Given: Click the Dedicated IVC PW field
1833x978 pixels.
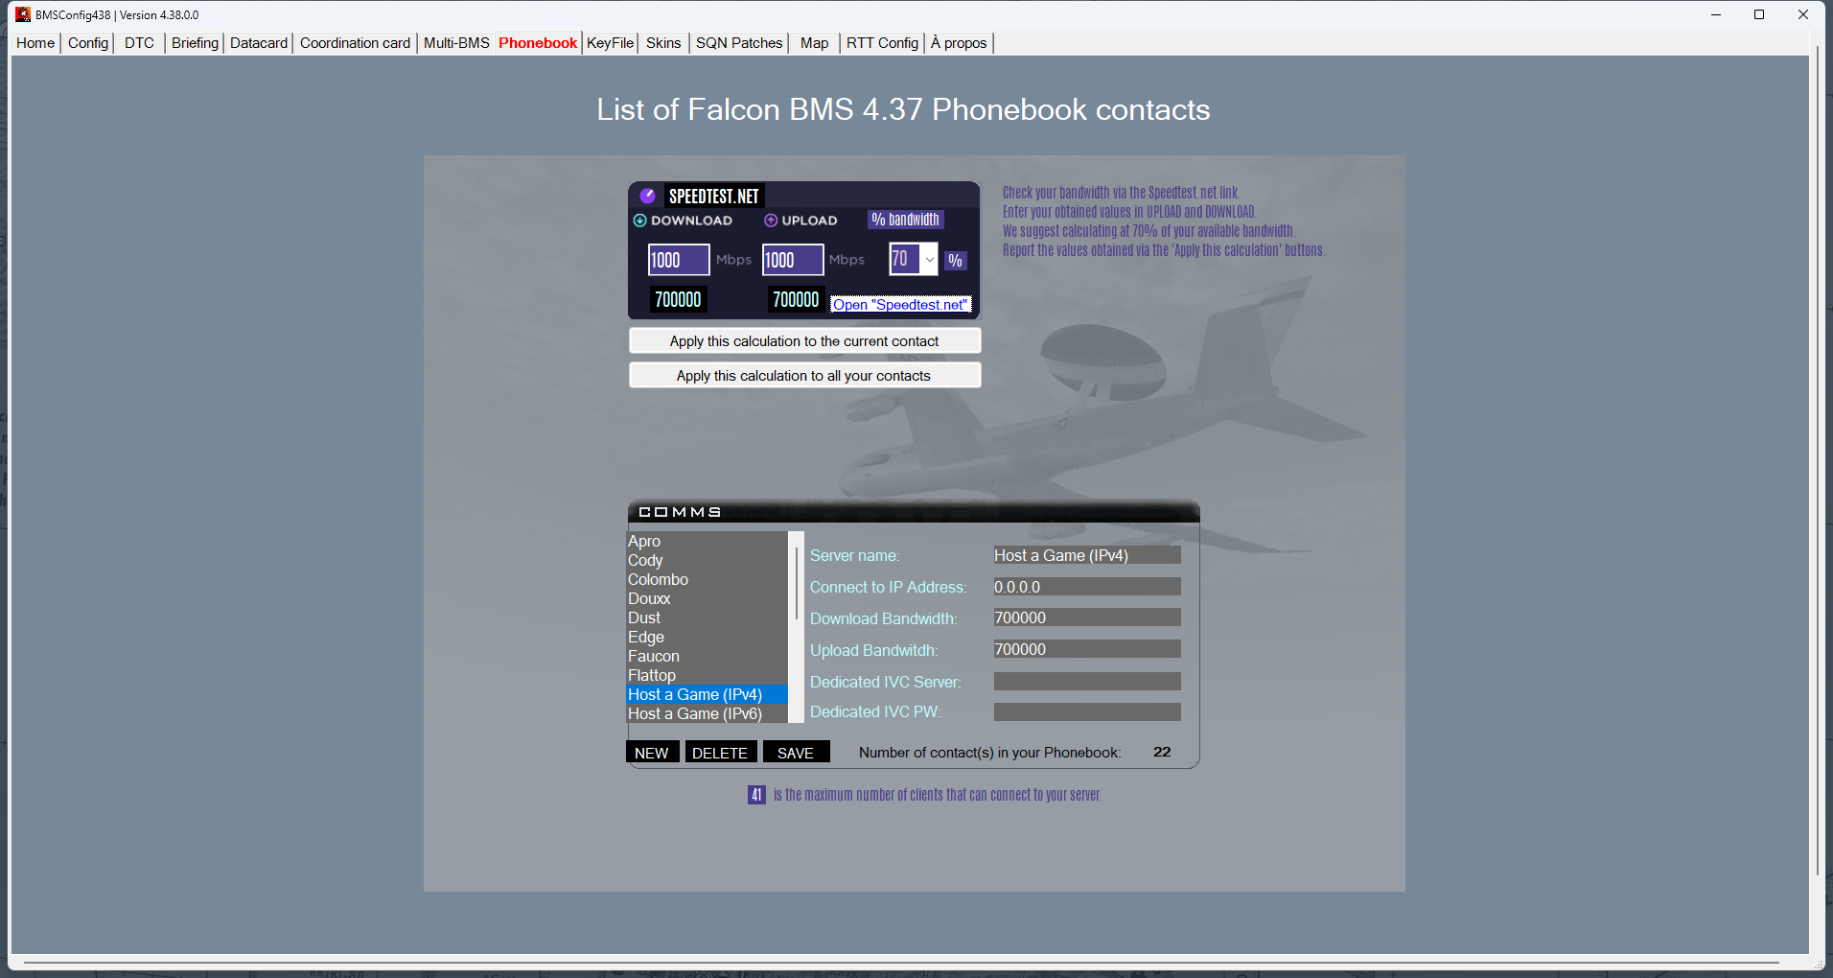Looking at the screenshot, I should 1087,711.
